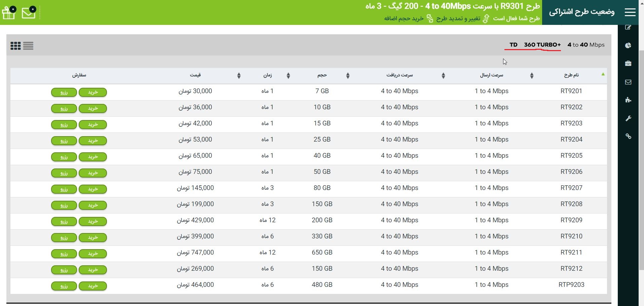Viewport: 644px width, 306px height.
Task: Reserve plan RT9203 with رزرو
Action: click(x=64, y=124)
